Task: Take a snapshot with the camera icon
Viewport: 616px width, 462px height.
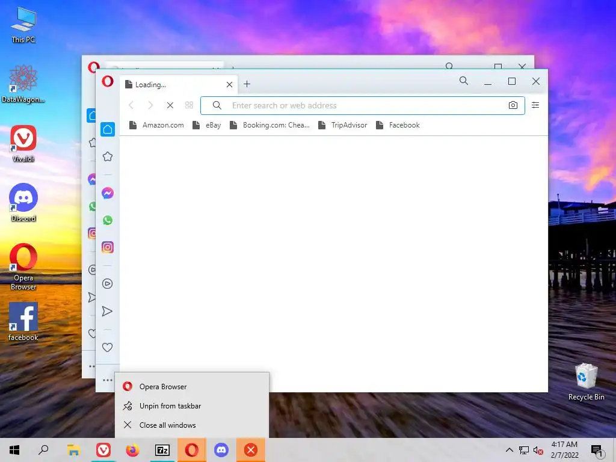Action: pos(513,105)
